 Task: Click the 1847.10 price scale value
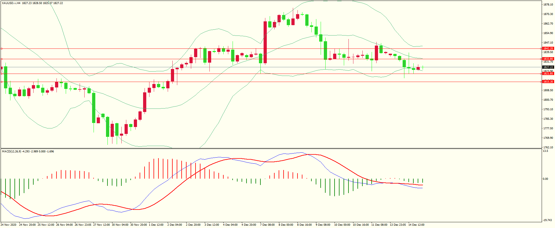click(x=548, y=43)
